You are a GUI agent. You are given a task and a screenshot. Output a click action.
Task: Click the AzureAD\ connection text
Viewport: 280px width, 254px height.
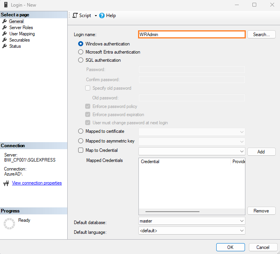(13, 174)
